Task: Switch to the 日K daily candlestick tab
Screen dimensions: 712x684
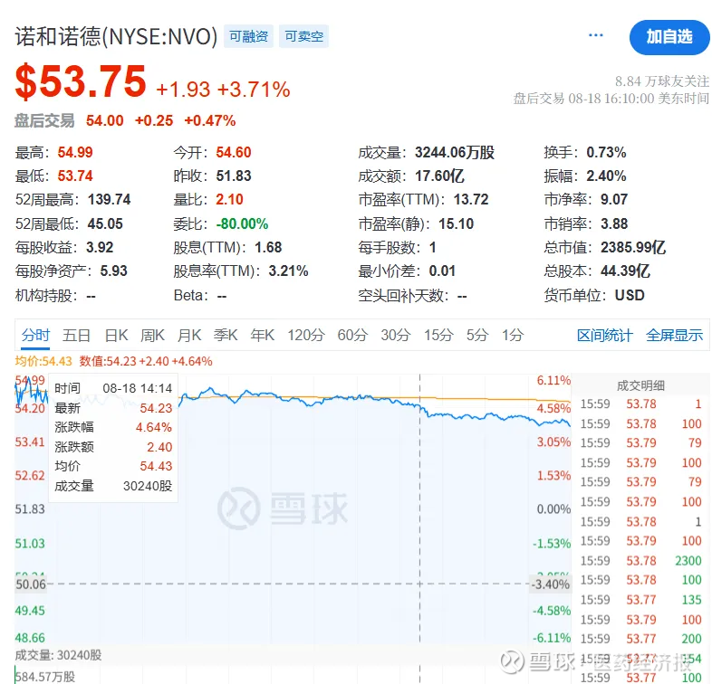Action: (x=117, y=336)
